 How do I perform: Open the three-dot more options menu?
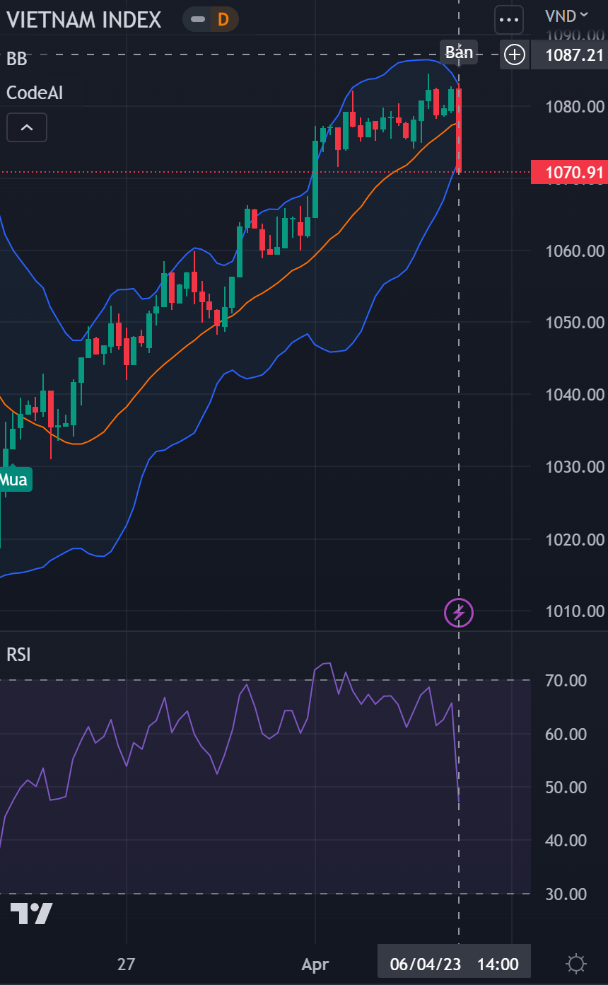pyautogui.click(x=509, y=20)
